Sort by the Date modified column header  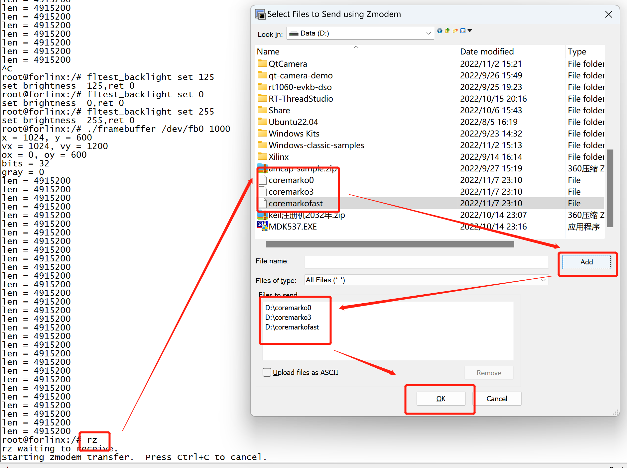point(512,51)
